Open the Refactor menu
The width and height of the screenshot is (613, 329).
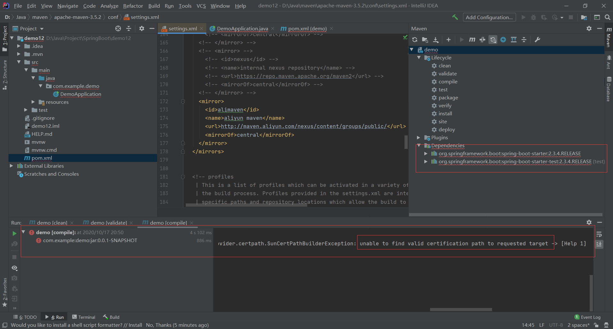133,6
